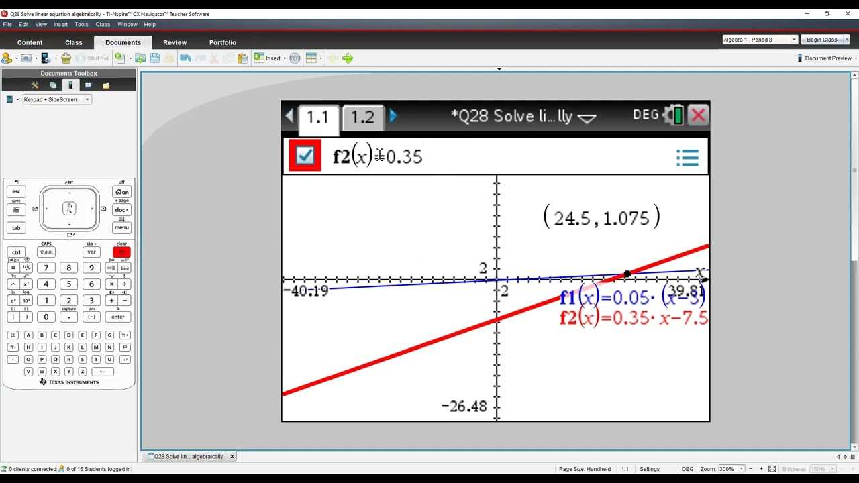Screen dimensions: 859x483
Task: Click the menu key on keypad
Action: (x=121, y=227)
